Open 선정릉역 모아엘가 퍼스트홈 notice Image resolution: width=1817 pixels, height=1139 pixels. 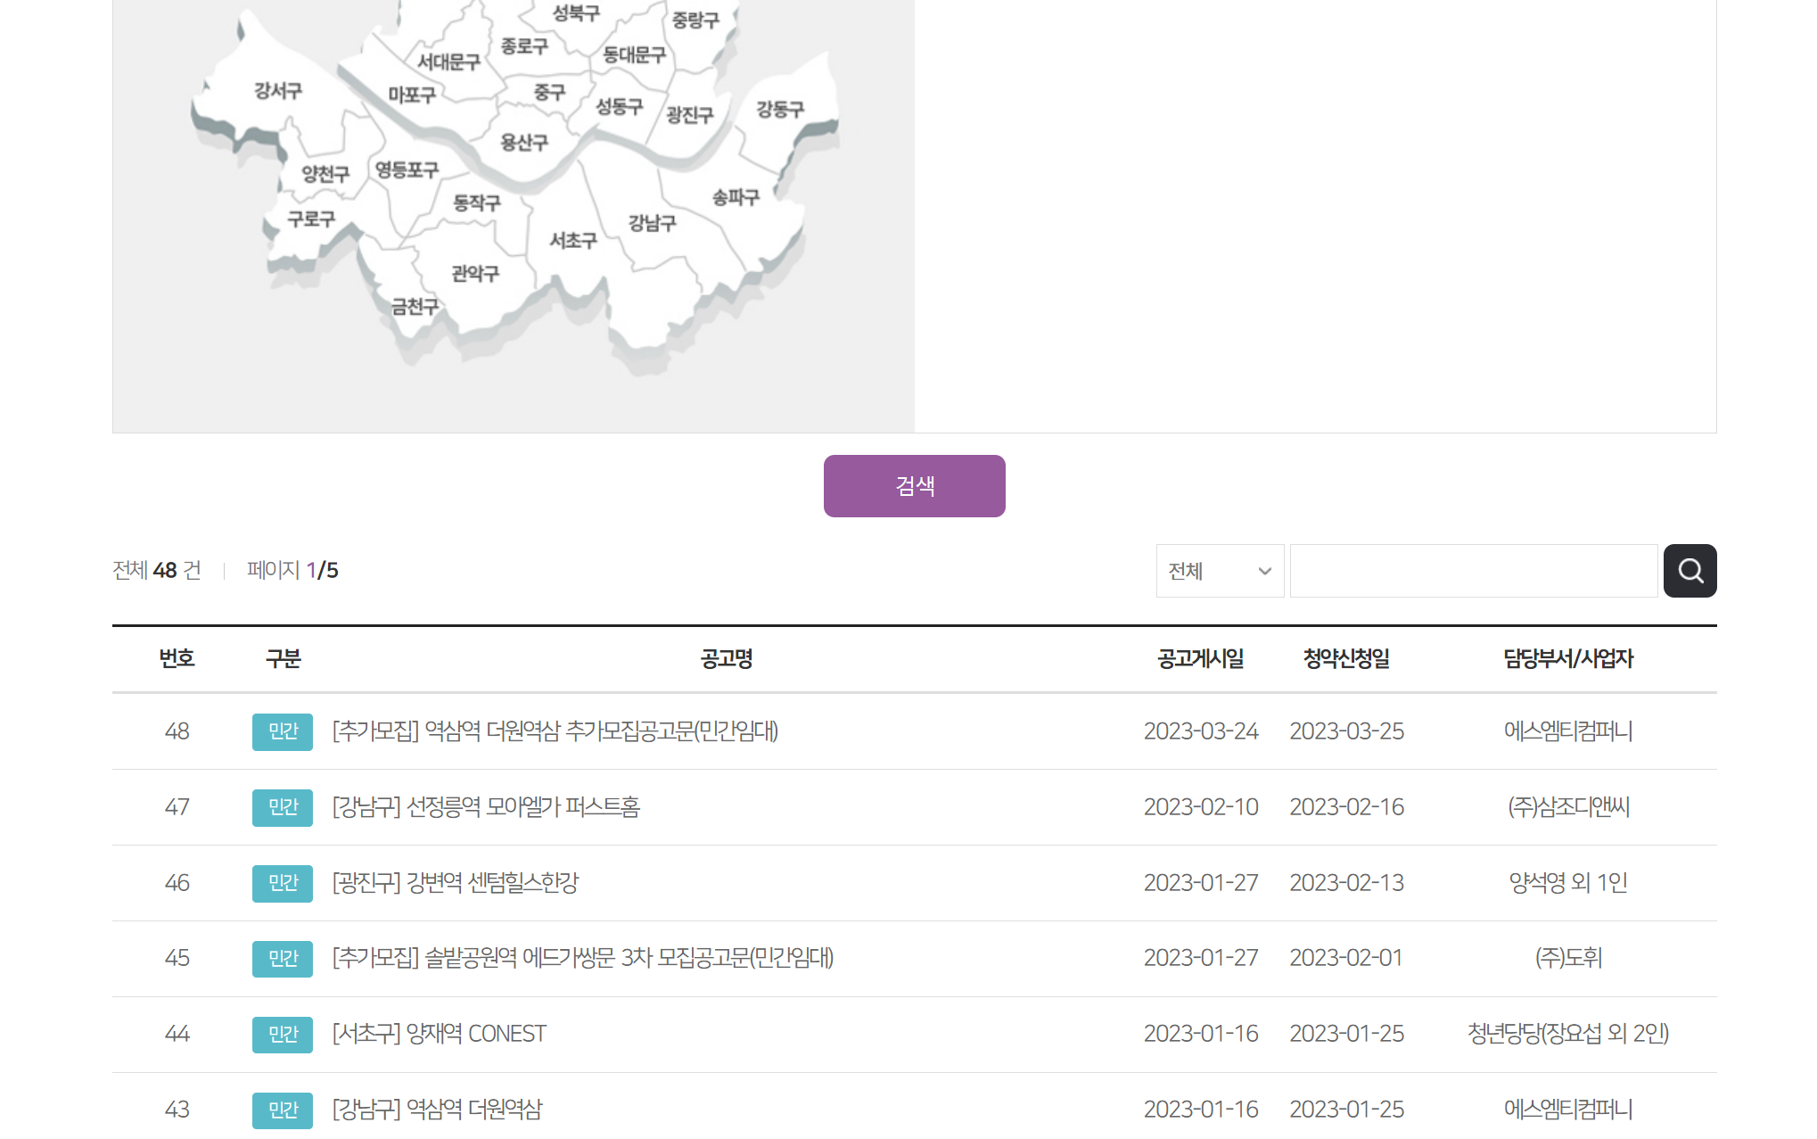pos(486,807)
